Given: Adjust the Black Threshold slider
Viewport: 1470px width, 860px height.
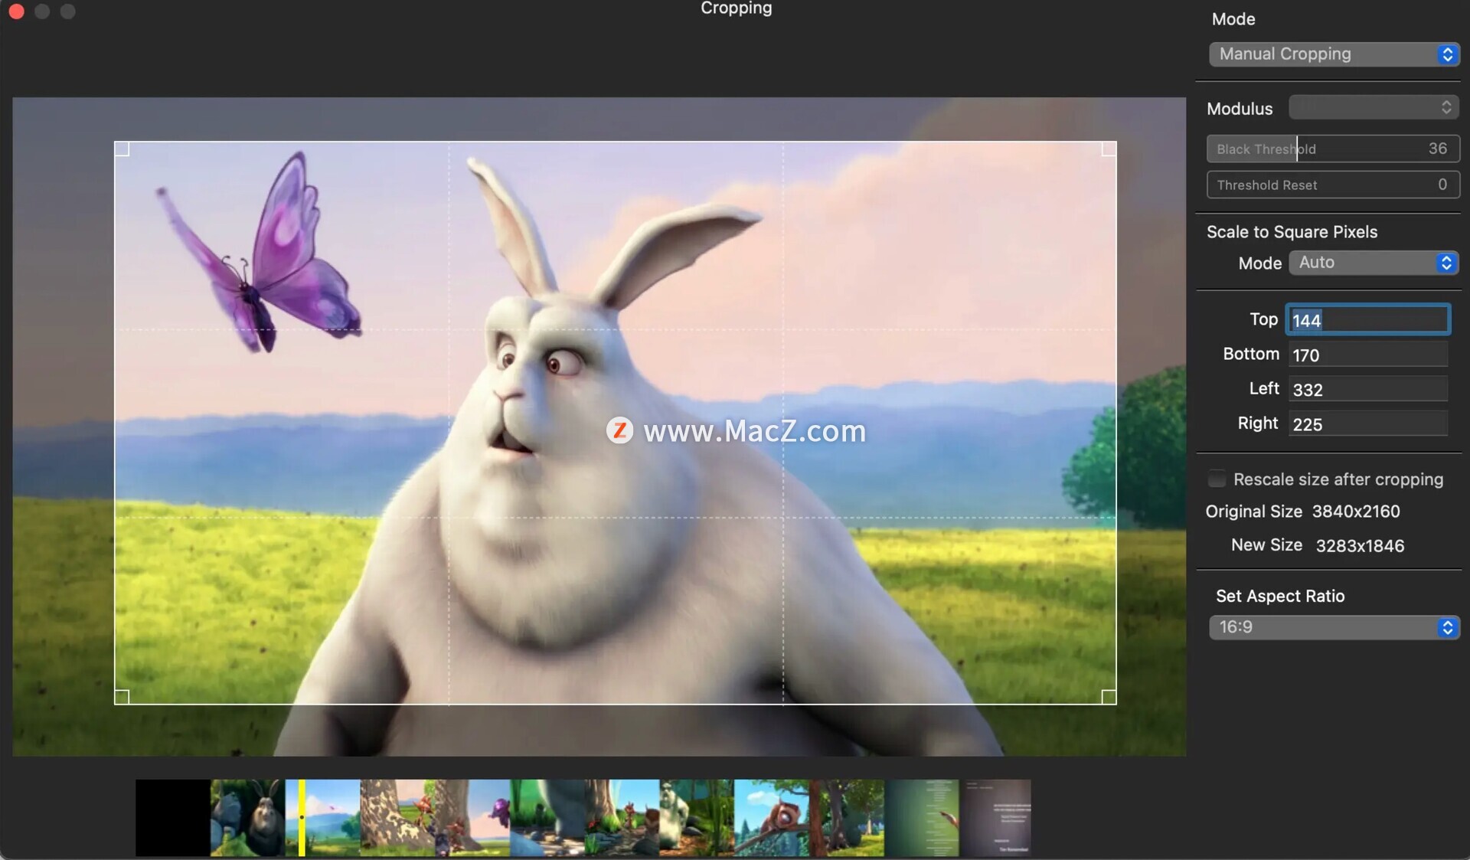Looking at the screenshot, I should point(1332,149).
